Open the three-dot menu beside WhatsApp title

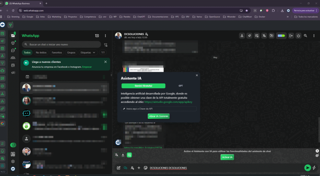(x=105, y=36)
